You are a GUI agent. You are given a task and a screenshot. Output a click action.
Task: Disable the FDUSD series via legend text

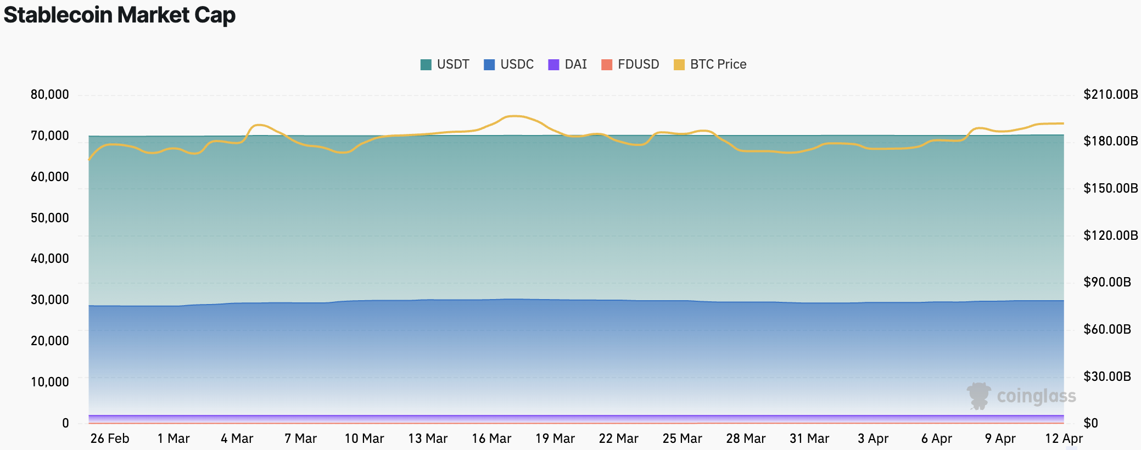[638, 65]
